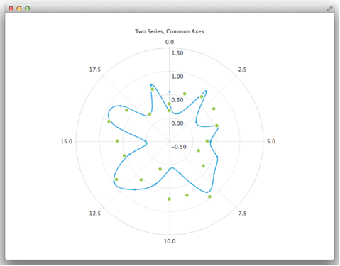Click the angular axis label "0.0"
Screen dimensions: 340x266
(x=170, y=42)
